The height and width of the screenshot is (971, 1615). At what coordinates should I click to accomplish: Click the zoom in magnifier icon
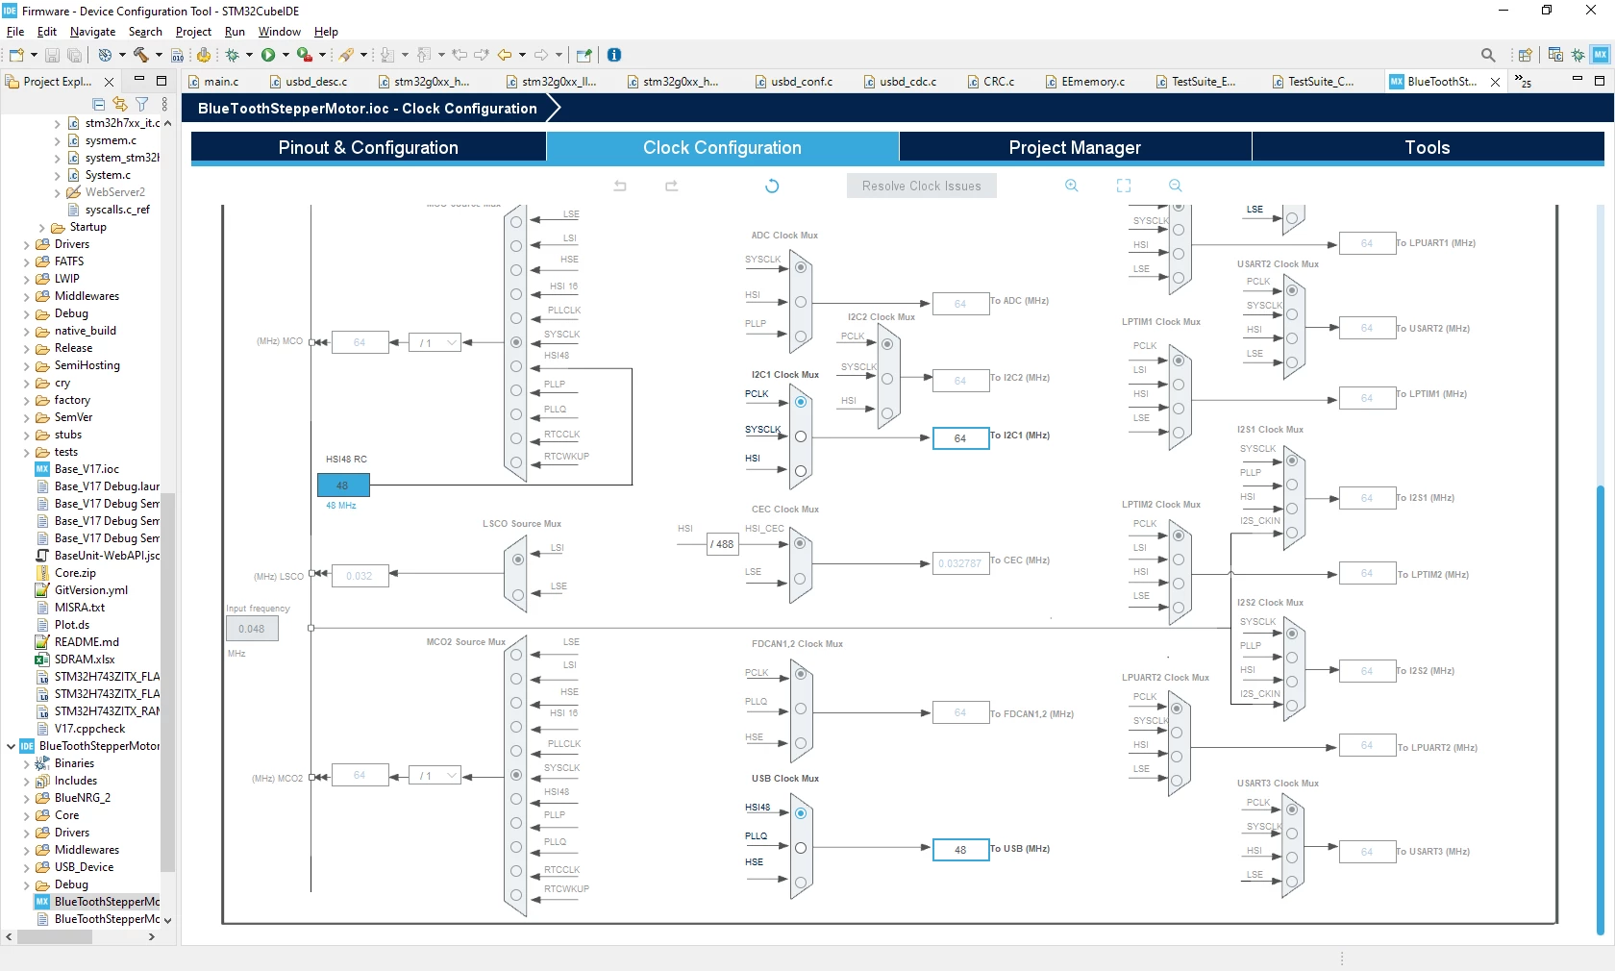coord(1071,186)
